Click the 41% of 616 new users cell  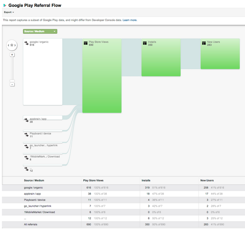(217, 188)
